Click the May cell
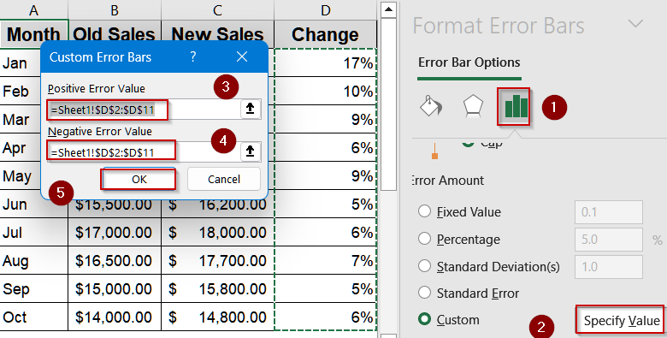Image resolution: width=667 pixels, height=338 pixels. [20, 175]
